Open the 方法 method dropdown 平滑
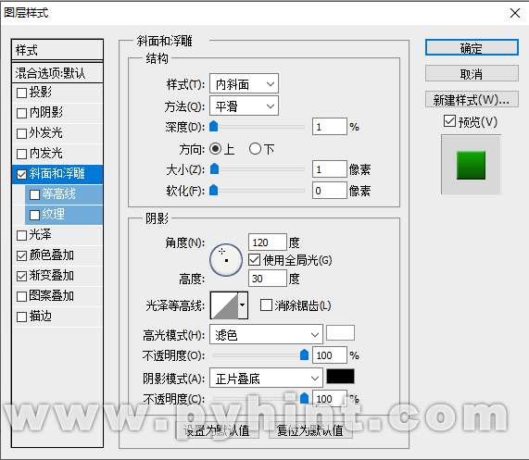Screen dimensions: 529x460 point(244,106)
